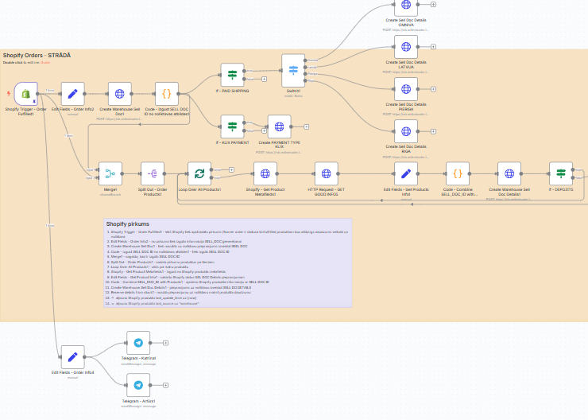Screen dimensions: 588x420
Task: Open Shopify - Get Product Metafields1 node
Action: tap(265, 173)
